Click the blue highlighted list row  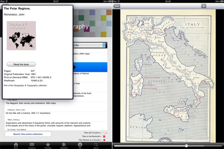tap(90, 67)
